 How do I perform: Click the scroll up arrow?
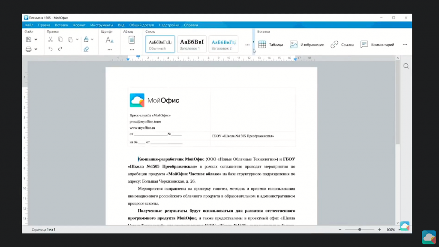click(x=397, y=58)
